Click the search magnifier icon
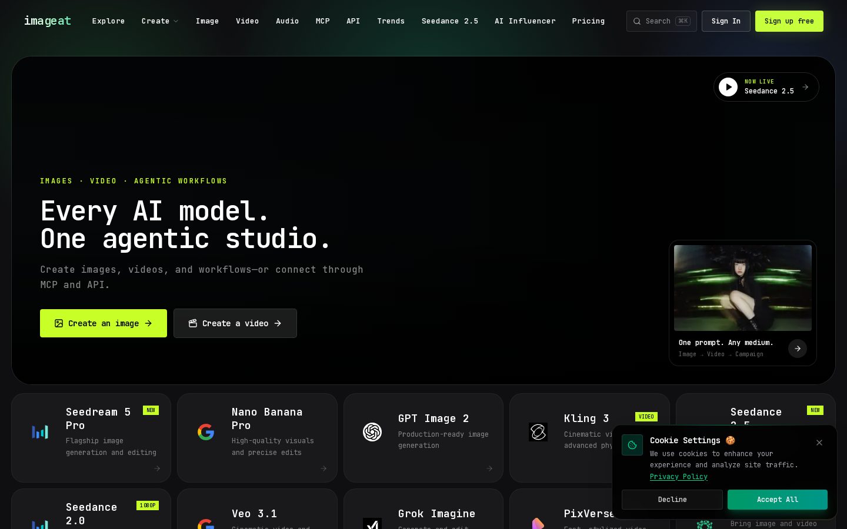847x529 pixels. 637,21
